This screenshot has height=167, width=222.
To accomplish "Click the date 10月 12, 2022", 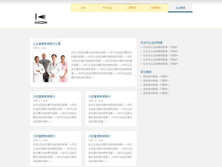I will coord(39,48).
